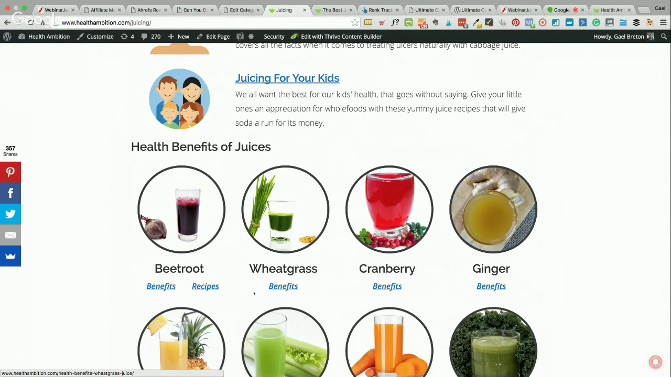Open the WordPress logo admin menu
The height and width of the screenshot is (377, 671).
pos(7,37)
